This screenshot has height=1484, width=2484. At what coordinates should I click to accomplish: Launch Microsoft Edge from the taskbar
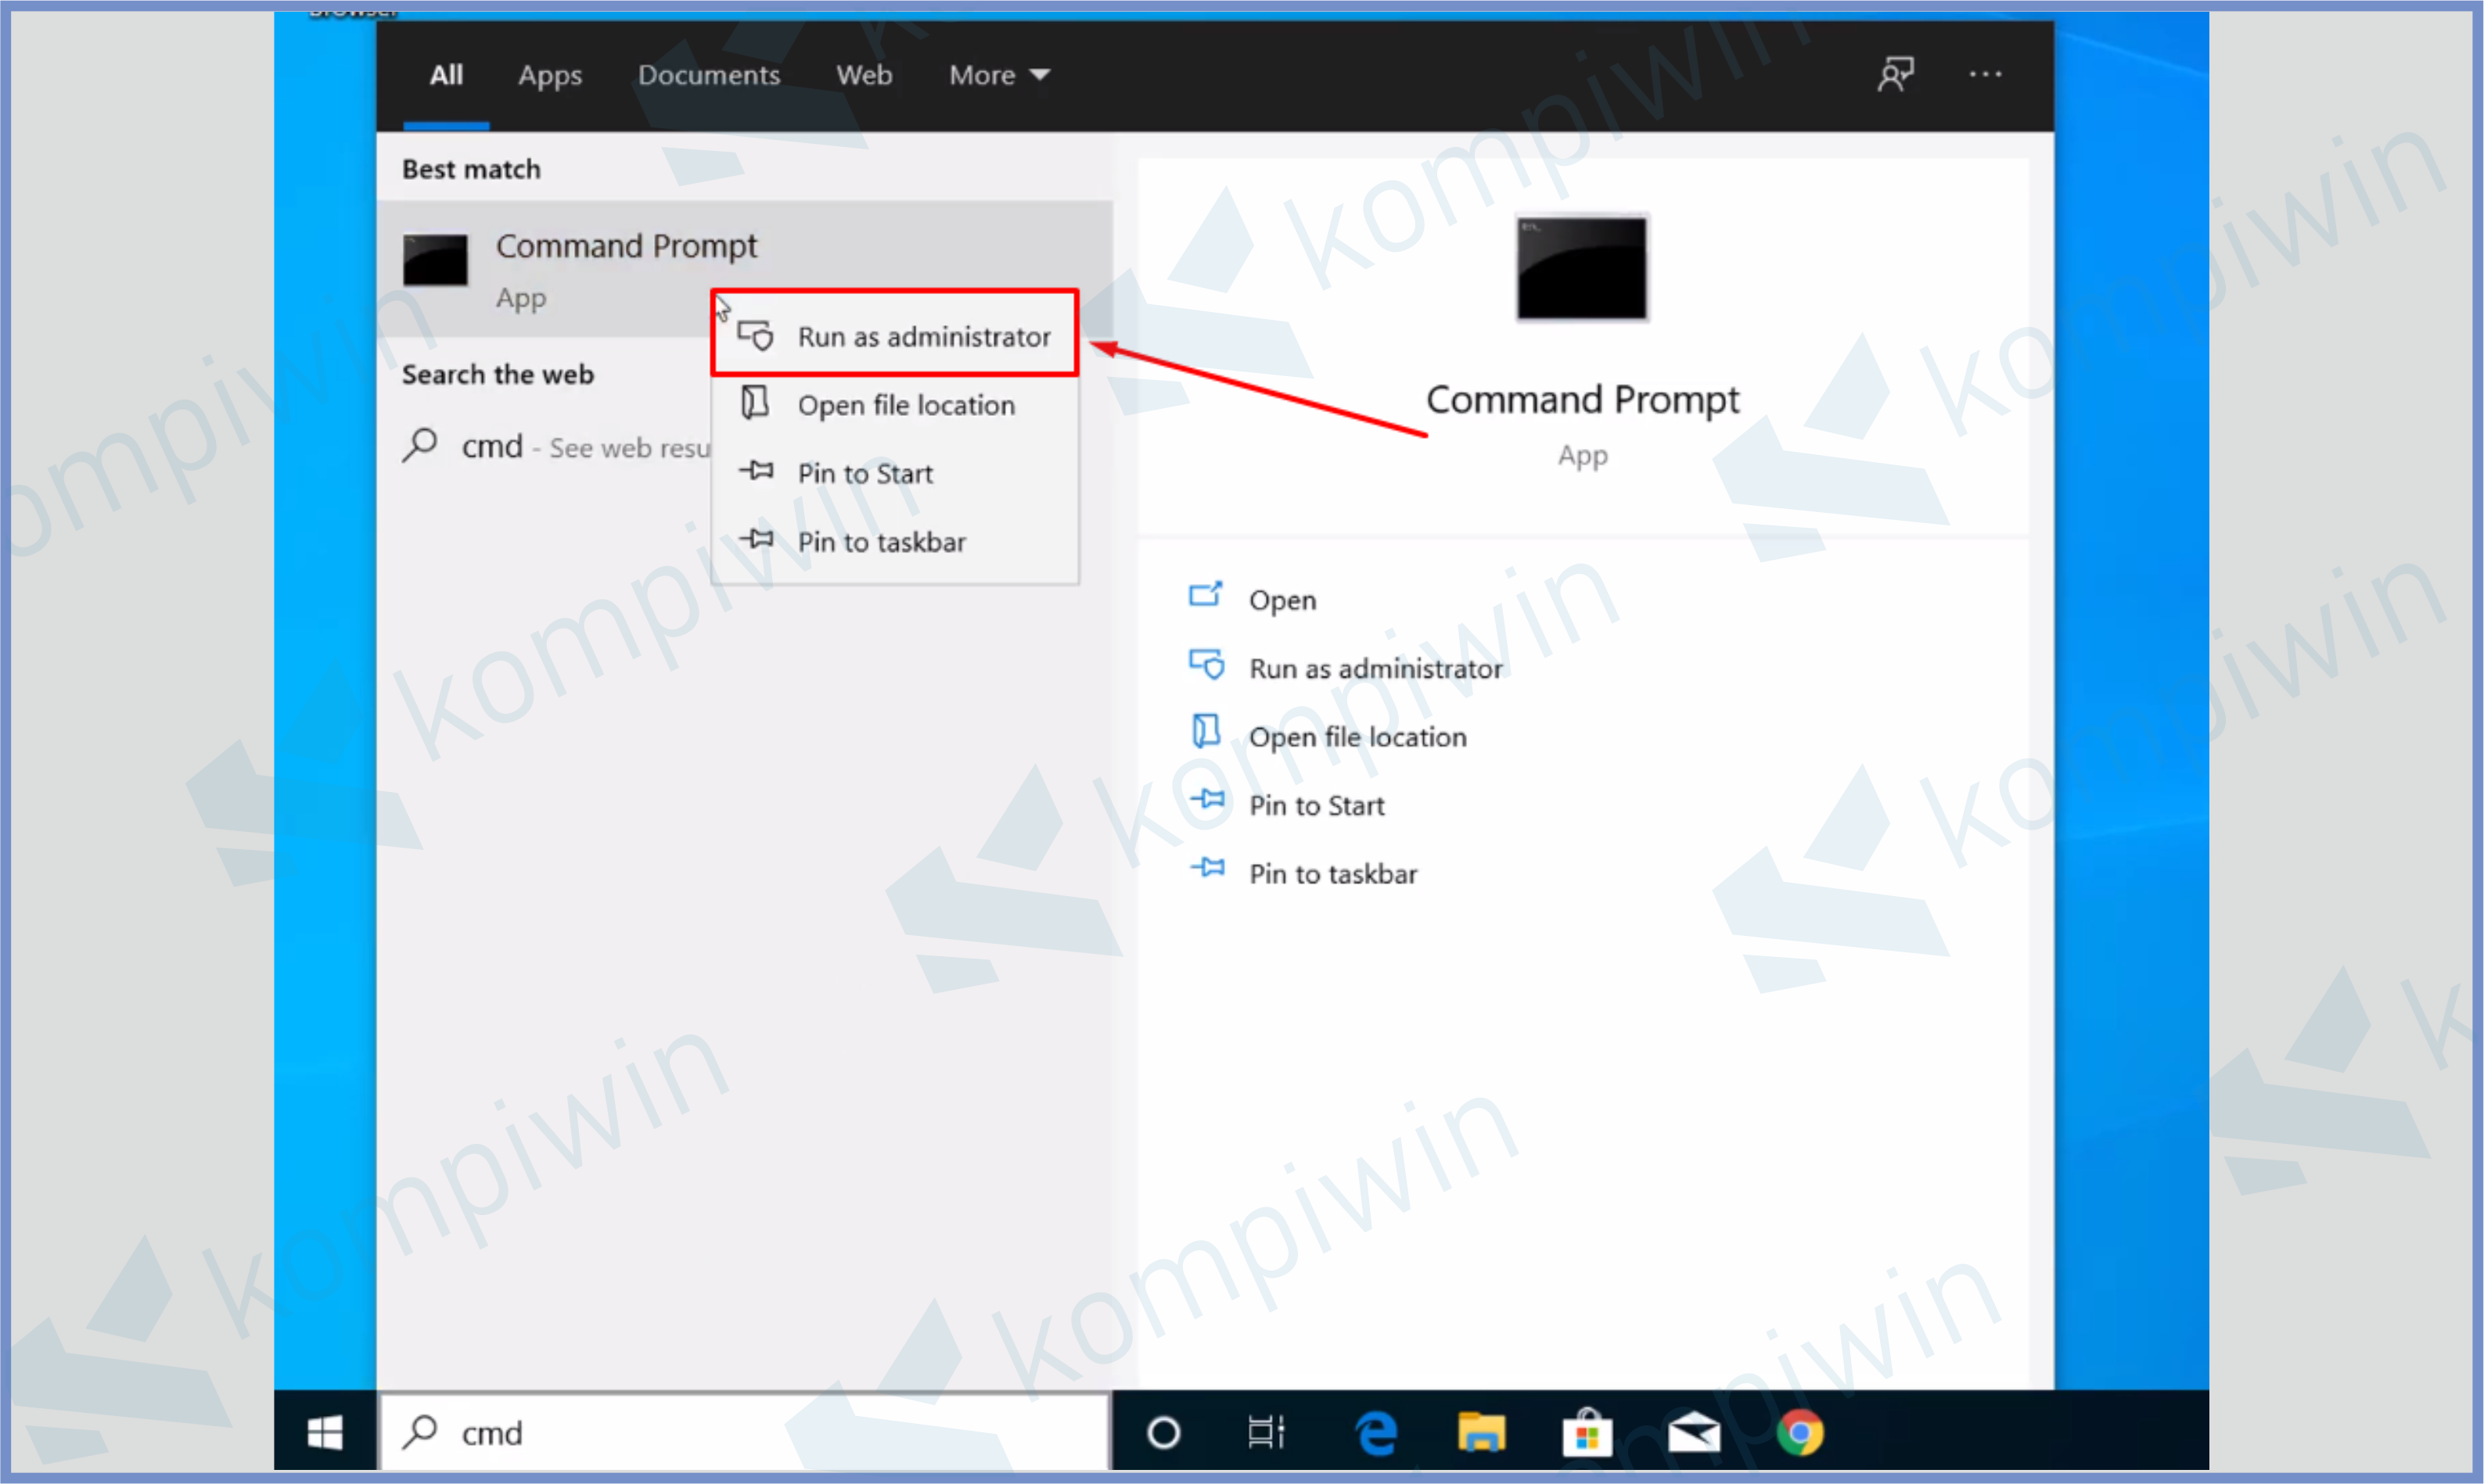1378,1432
